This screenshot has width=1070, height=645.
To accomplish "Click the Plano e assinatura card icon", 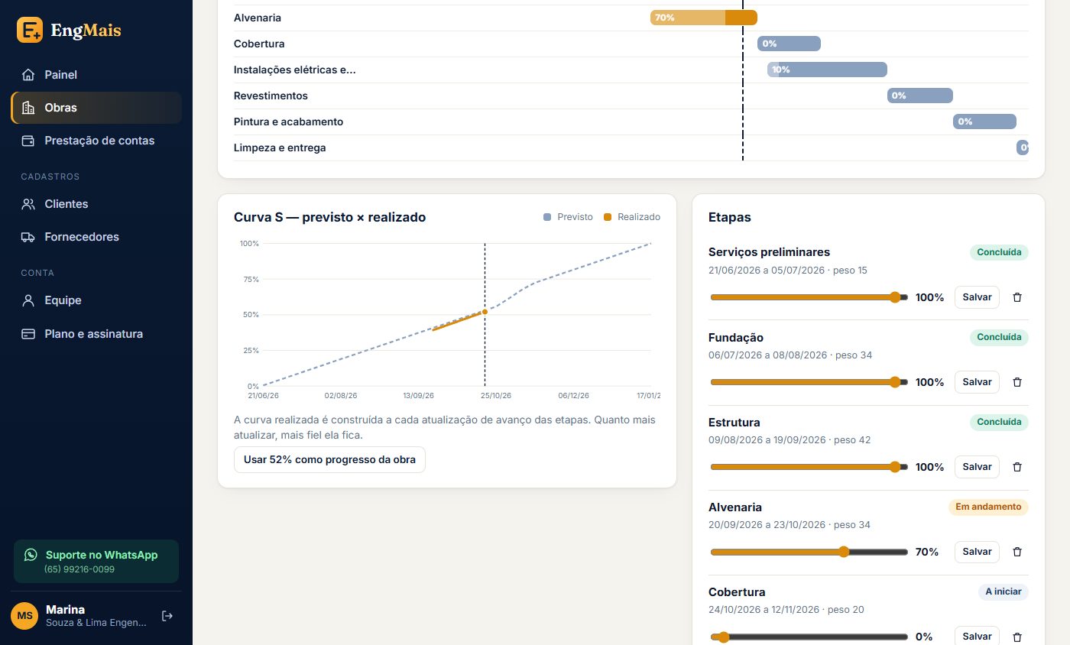I will [28, 334].
